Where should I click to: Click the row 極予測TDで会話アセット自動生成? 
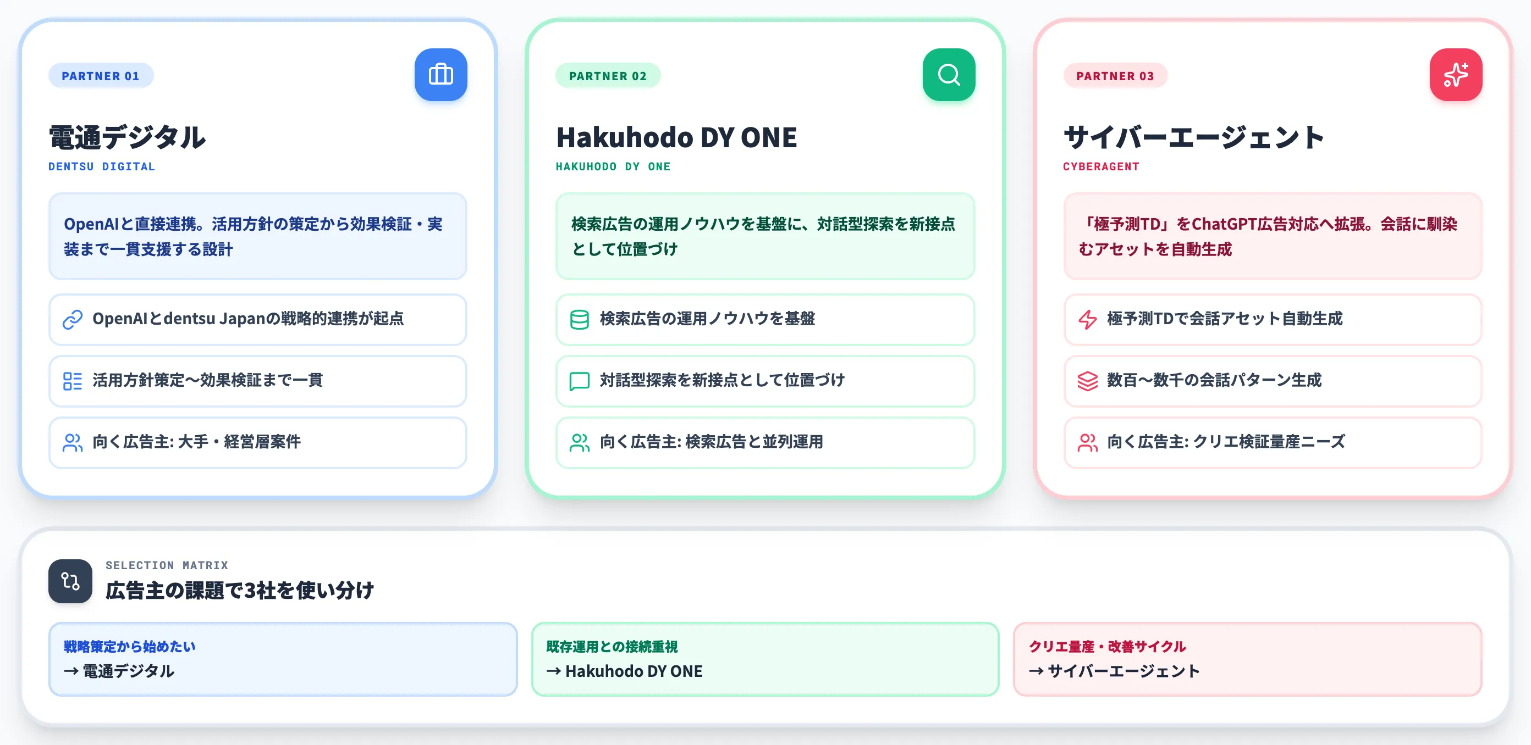pyautogui.click(x=1273, y=319)
